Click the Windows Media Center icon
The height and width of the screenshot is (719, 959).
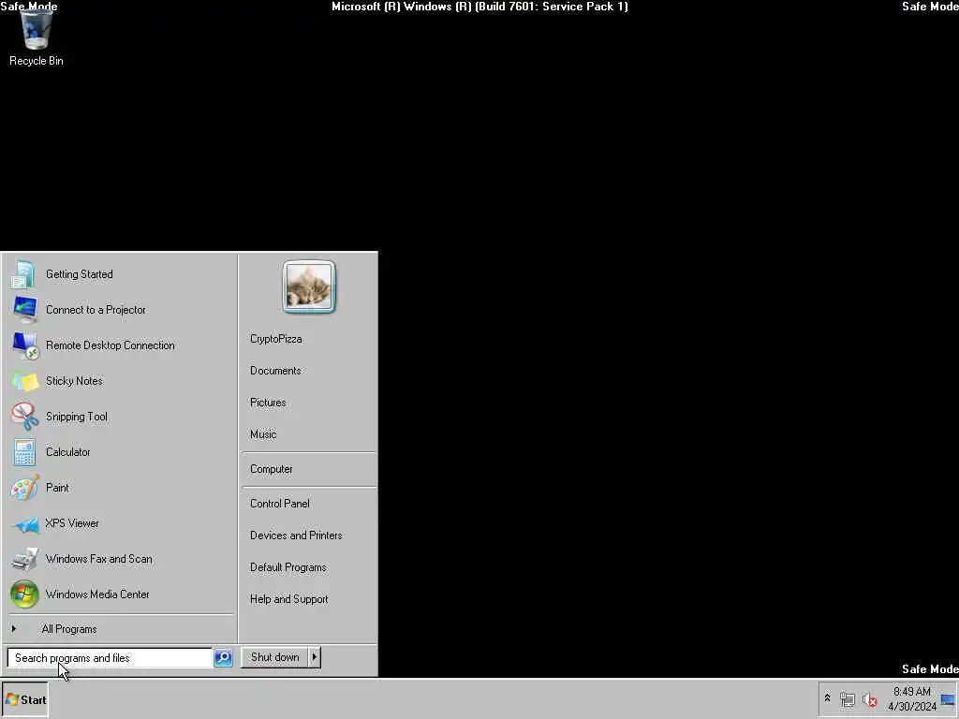click(x=24, y=594)
